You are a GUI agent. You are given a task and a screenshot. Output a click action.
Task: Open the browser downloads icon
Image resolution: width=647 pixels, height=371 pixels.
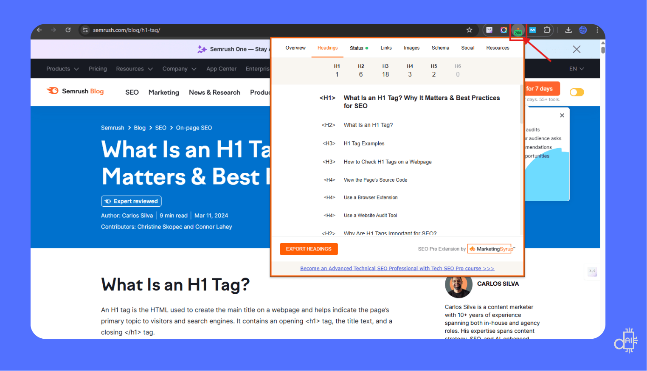568,30
